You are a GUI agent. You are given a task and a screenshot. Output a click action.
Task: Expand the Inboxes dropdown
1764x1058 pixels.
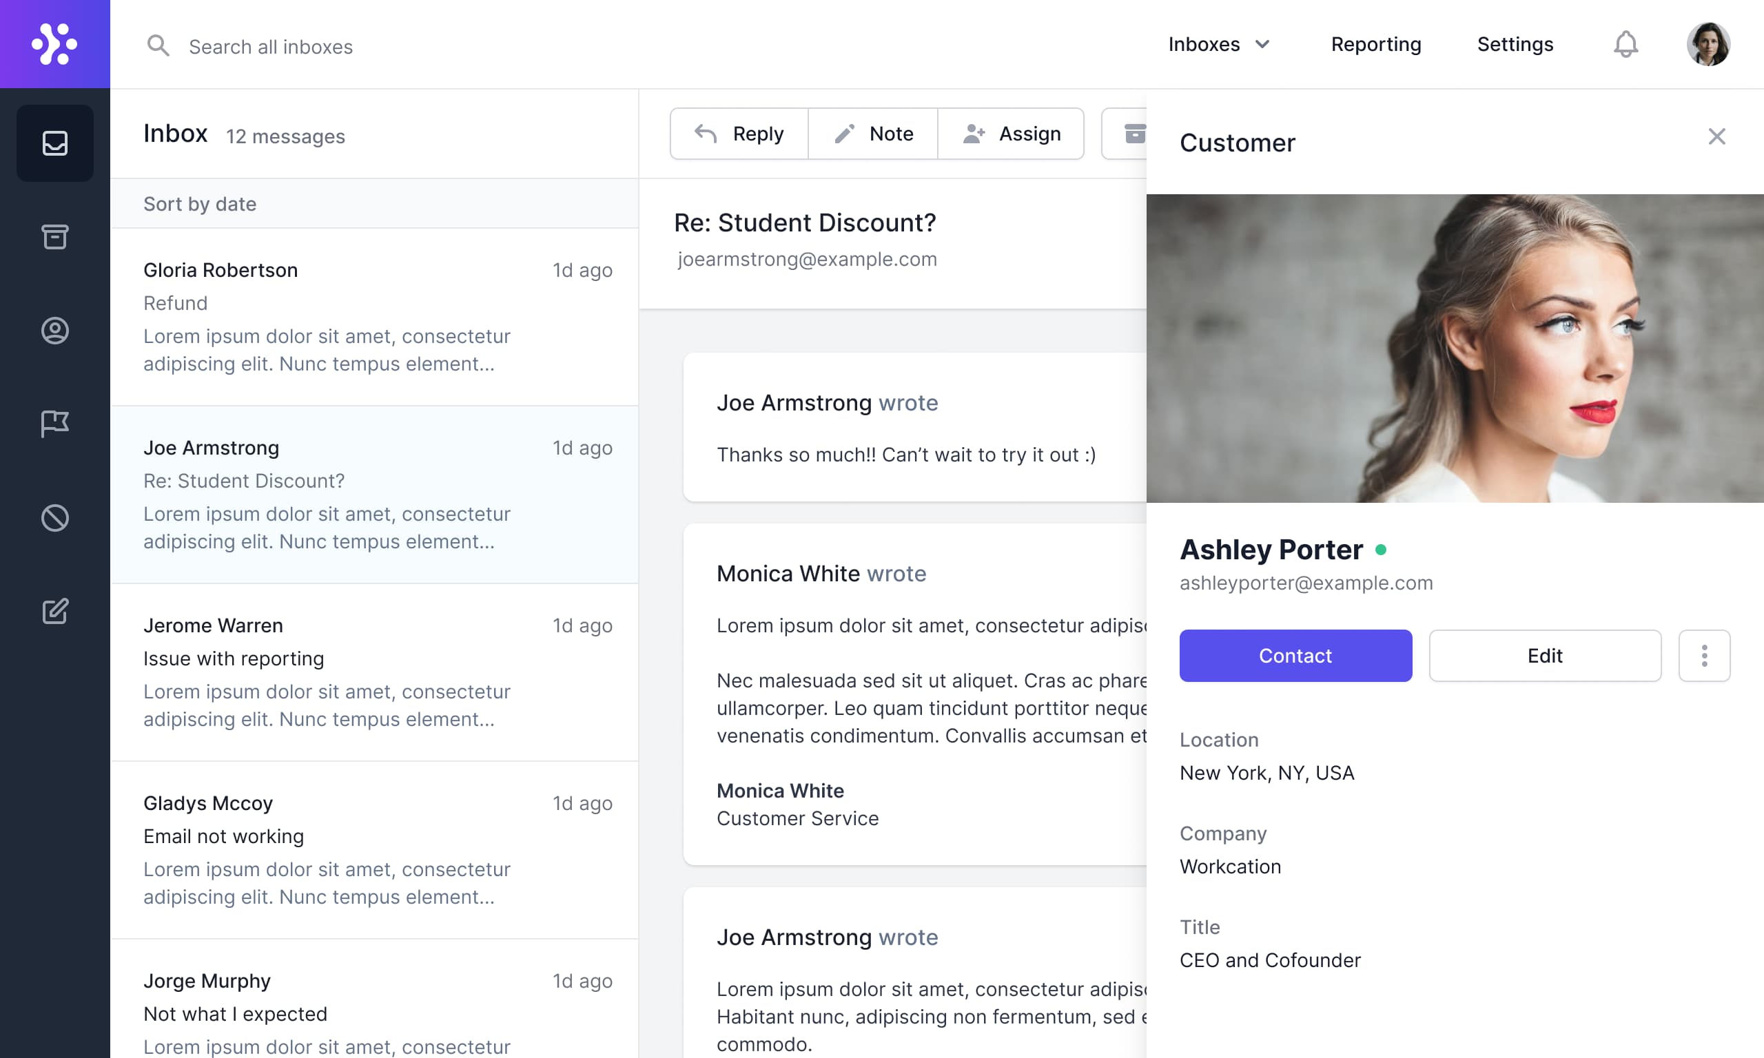(x=1220, y=44)
